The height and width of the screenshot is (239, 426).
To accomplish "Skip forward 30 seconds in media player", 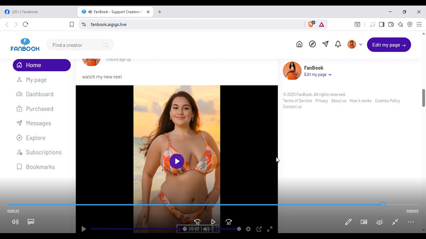I will 228,222.
